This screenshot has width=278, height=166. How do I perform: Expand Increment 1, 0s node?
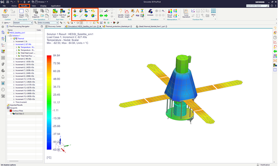tap(14, 42)
